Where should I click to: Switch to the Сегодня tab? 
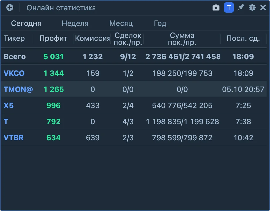tap(26, 23)
